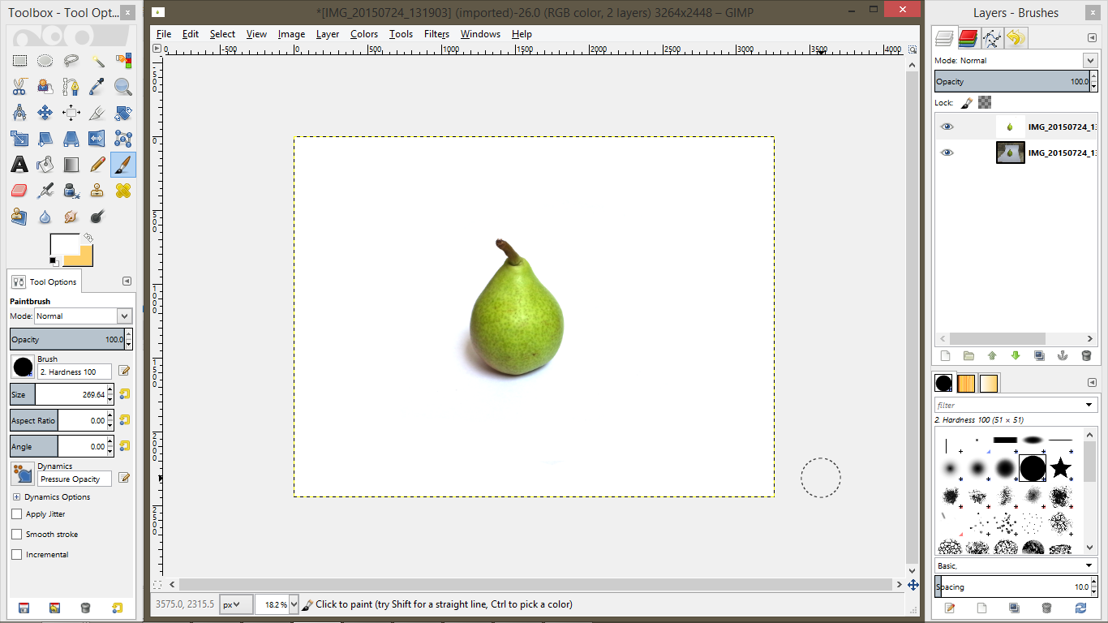Duplicate the current layer using panel button
The width and height of the screenshot is (1108, 623).
pos(1039,355)
